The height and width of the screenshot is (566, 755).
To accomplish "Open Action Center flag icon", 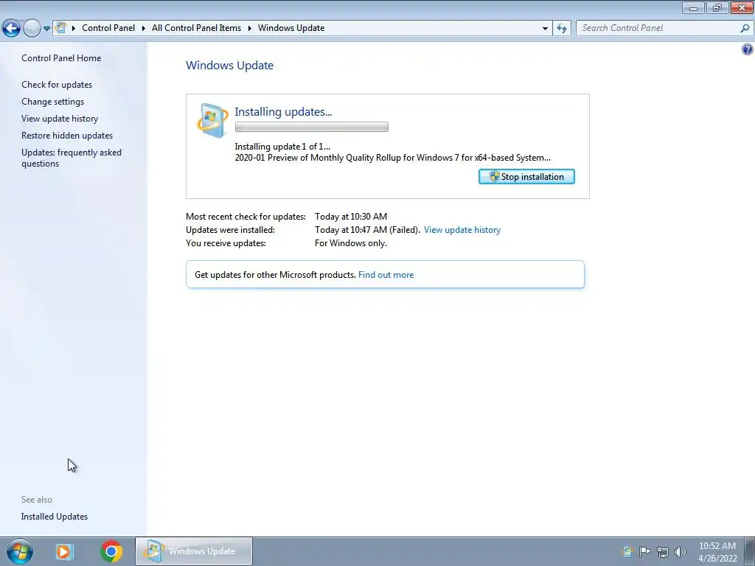I will tap(644, 551).
